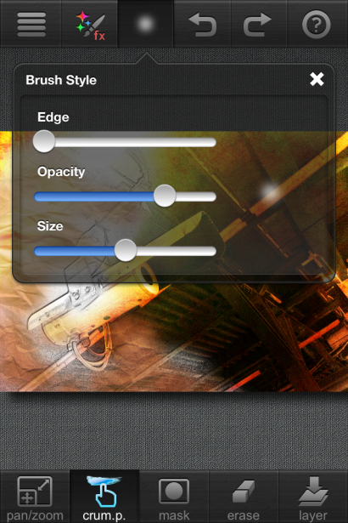Click the Brush Style panel title
The image size is (348, 523).
coord(61,80)
